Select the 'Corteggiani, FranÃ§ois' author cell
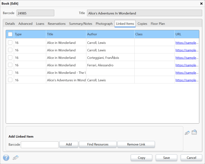This screenshot has width=205, height=164. point(110,58)
